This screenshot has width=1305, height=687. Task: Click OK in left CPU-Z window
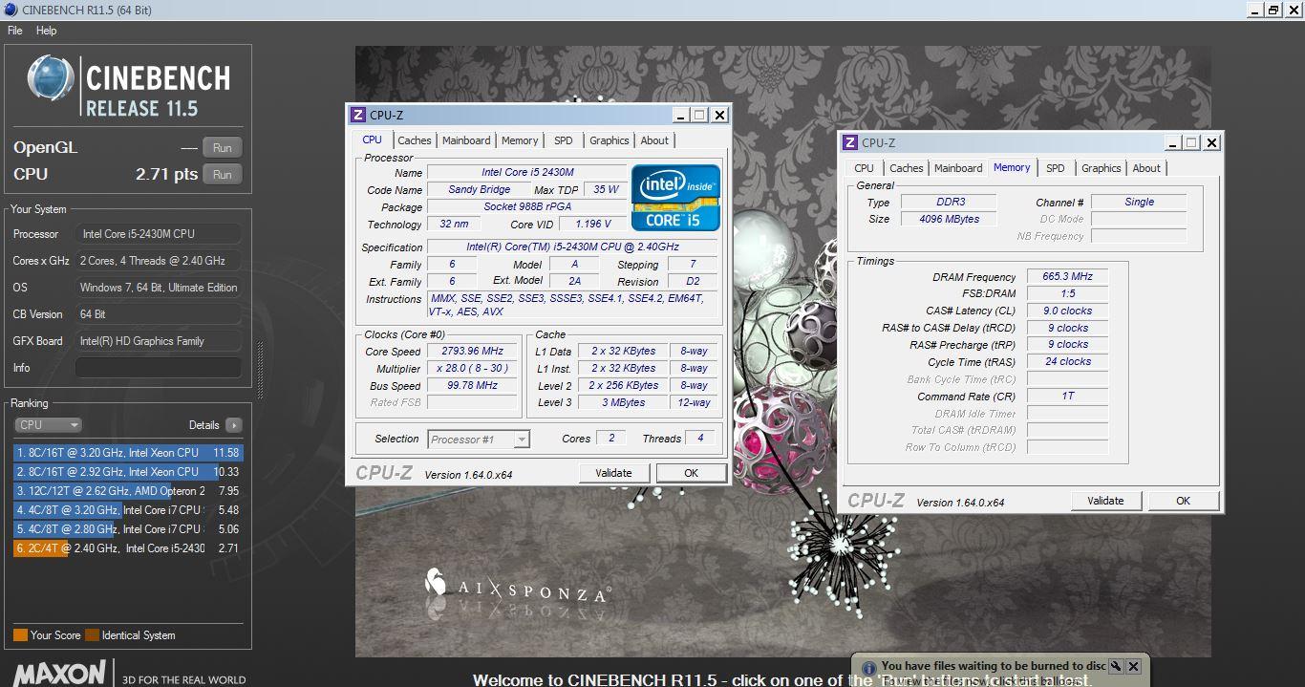tap(691, 473)
